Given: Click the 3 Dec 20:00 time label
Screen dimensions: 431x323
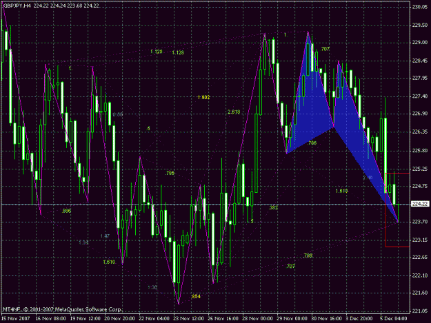Looking at the screenshot, I should coord(359,319).
